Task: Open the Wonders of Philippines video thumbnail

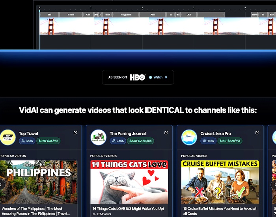Action: 39,182
